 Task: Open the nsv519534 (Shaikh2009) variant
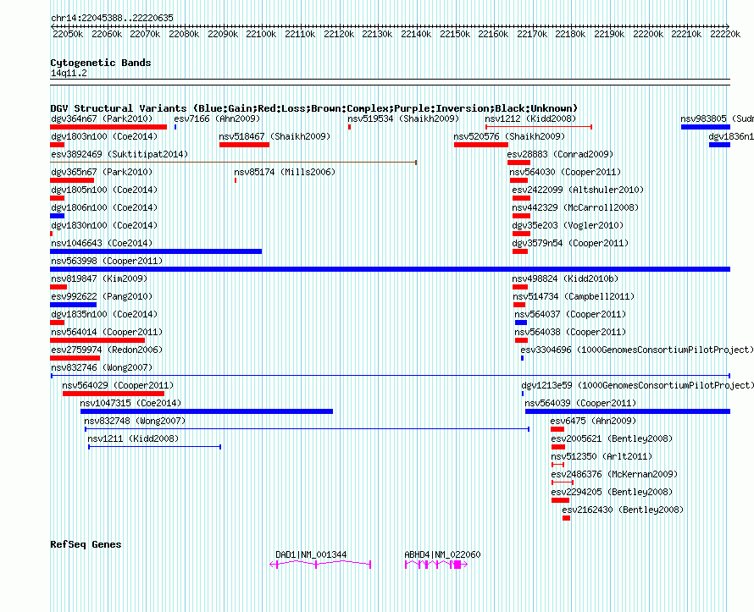[x=403, y=119]
